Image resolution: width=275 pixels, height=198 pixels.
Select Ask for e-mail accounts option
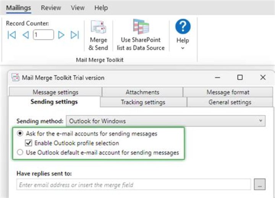coord(20,134)
